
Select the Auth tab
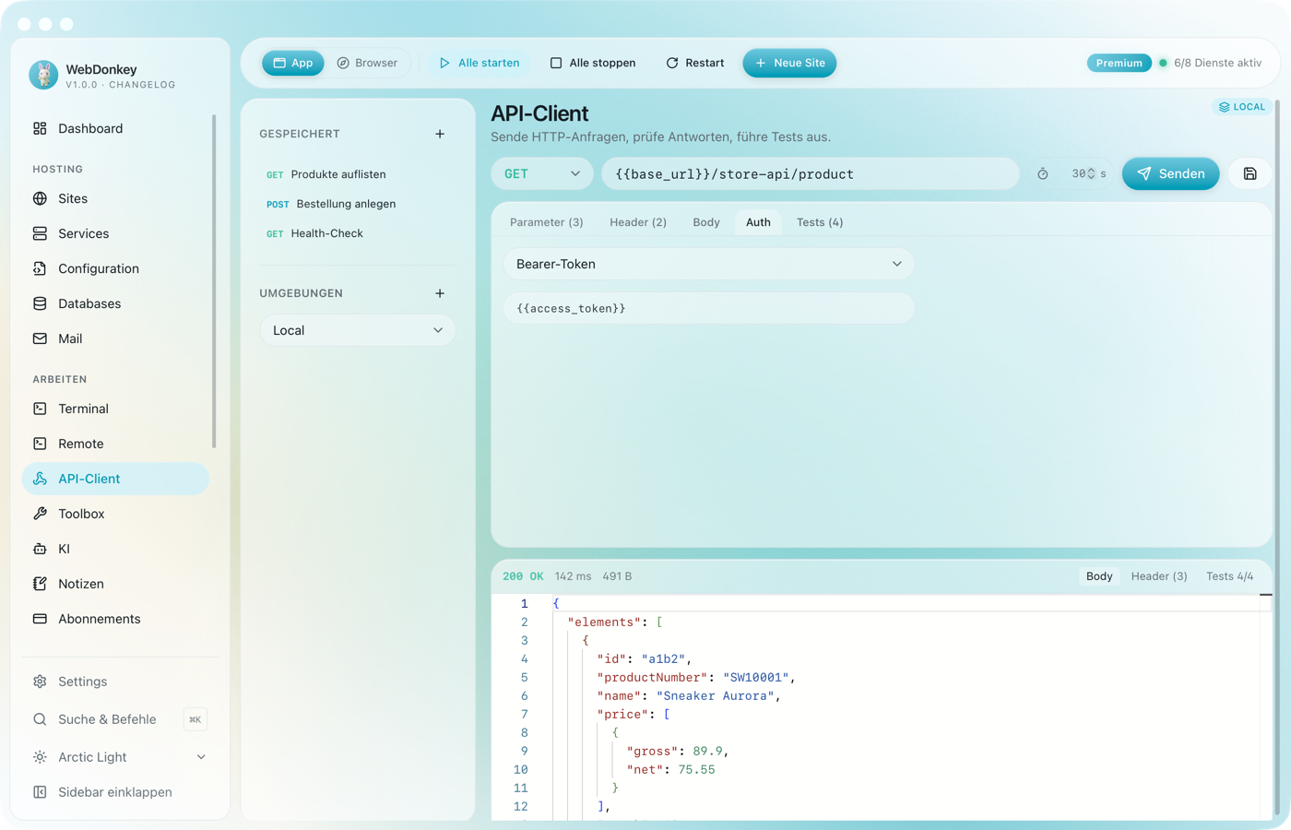(758, 222)
